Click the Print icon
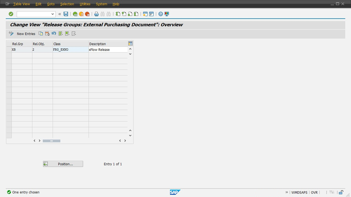This screenshot has height=197, width=351. pos(96,14)
